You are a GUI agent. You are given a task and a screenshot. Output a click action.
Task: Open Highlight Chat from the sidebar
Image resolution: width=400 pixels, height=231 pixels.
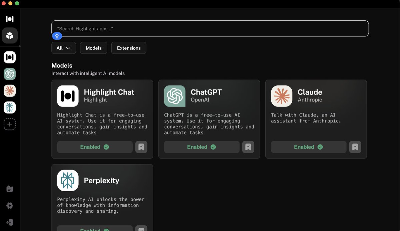[10, 57]
